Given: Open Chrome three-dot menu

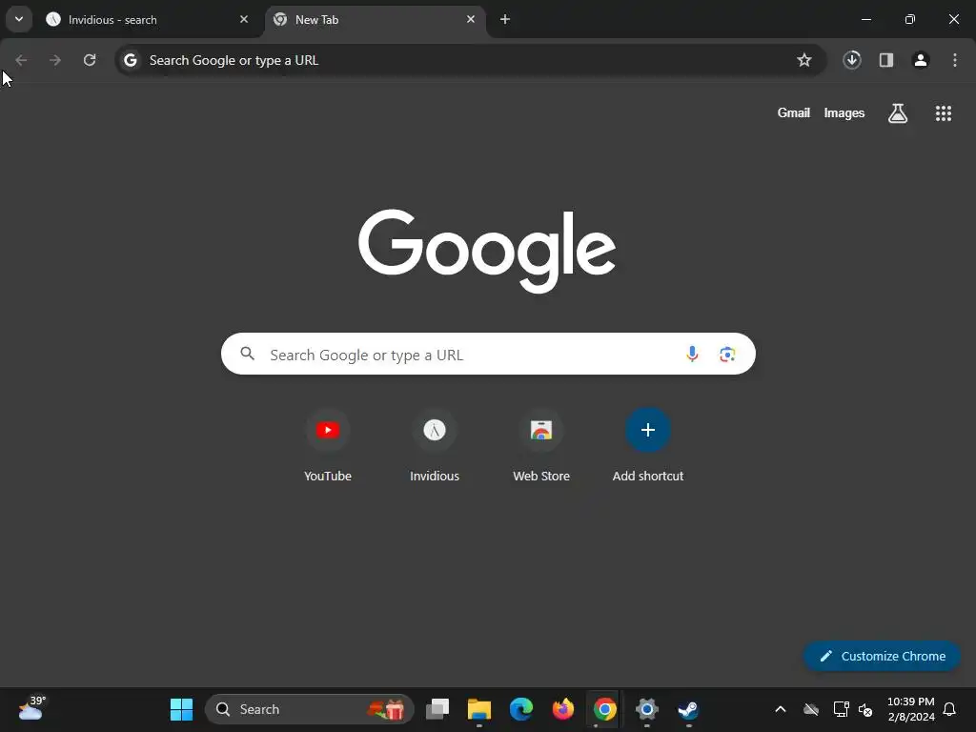Looking at the screenshot, I should tap(955, 60).
